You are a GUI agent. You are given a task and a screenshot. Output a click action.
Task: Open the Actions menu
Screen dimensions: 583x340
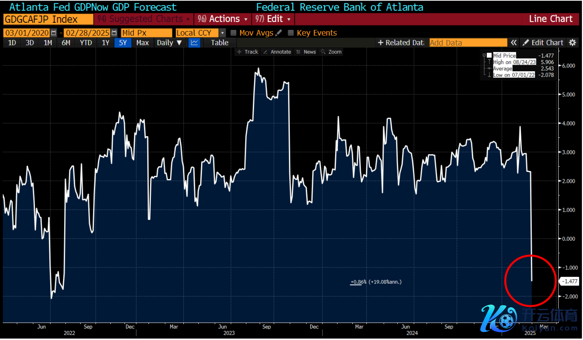tap(223, 19)
